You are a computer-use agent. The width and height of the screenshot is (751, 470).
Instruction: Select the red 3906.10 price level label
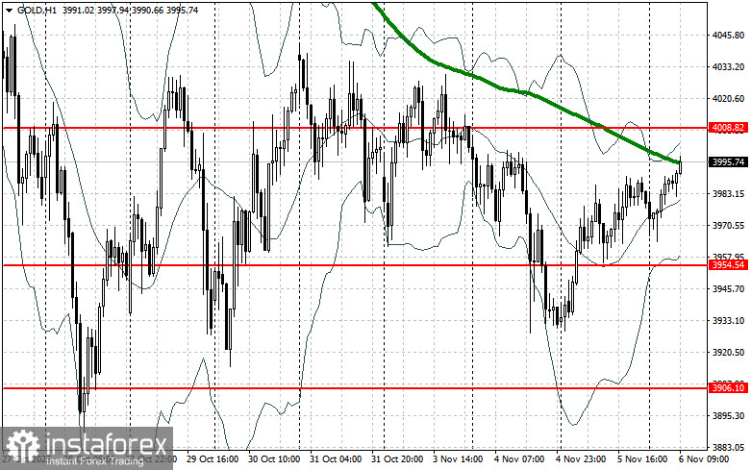[728, 388]
